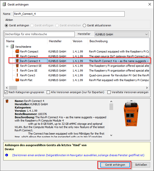Select the RevPi Flat row name
The height and width of the screenshot is (171, 154).
[26, 80]
